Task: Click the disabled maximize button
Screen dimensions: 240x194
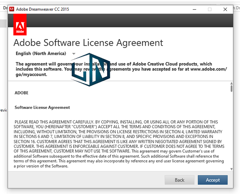Action: click(x=210, y=9)
